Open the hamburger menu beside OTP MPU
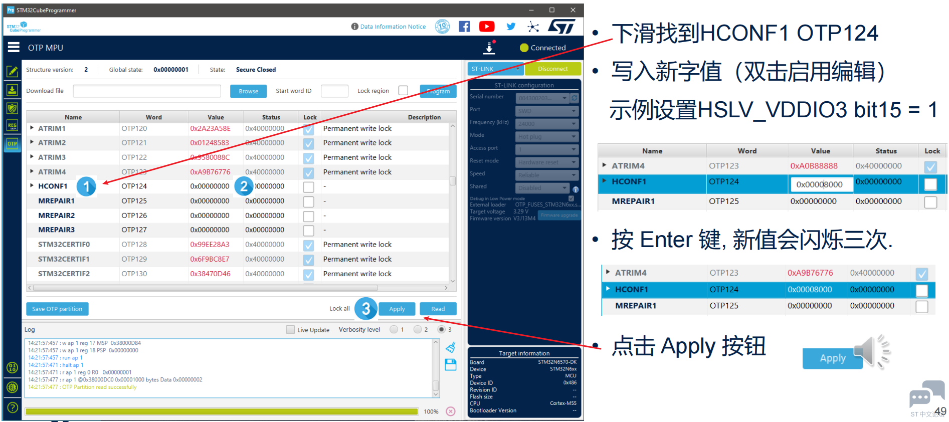 point(14,47)
